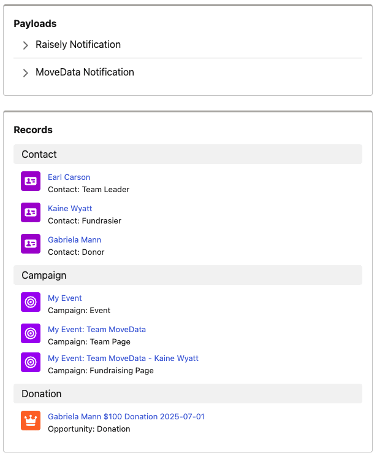Image resolution: width=377 pixels, height=458 pixels.
Task: Click the Contact section header
Action: (x=188, y=154)
